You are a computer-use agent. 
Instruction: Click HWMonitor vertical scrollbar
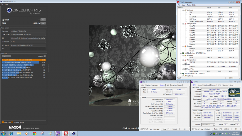(x=240, y=42)
